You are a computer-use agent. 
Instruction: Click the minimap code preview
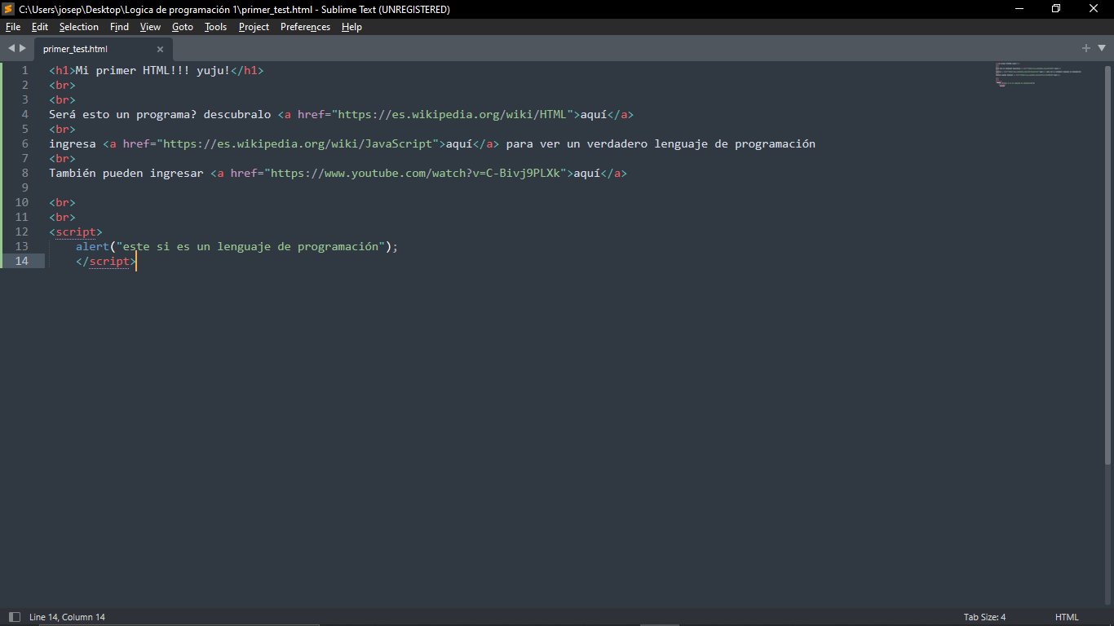(x=1038, y=74)
